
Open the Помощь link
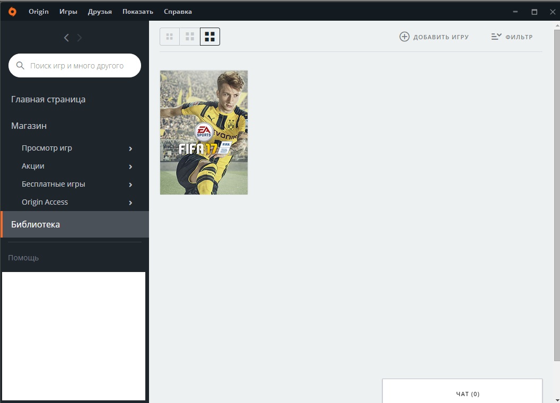pyautogui.click(x=23, y=258)
